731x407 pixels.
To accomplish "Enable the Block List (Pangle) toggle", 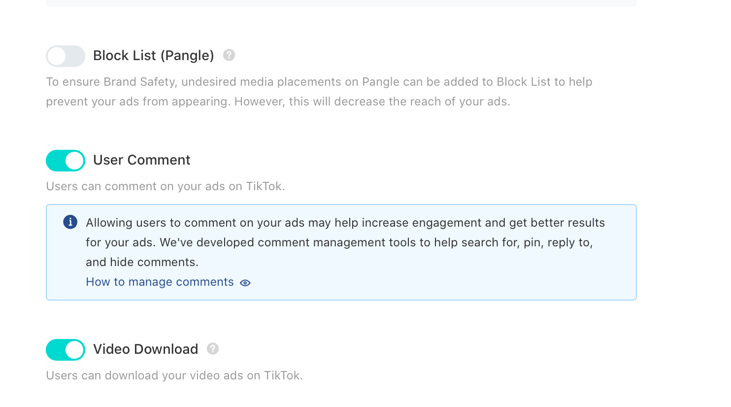I will pos(66,56).
